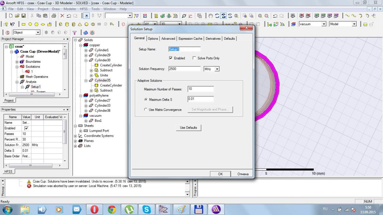Open the MHz frequency unit dropdown
Viewport: 383px width, 215px height.
pos(217,69)
